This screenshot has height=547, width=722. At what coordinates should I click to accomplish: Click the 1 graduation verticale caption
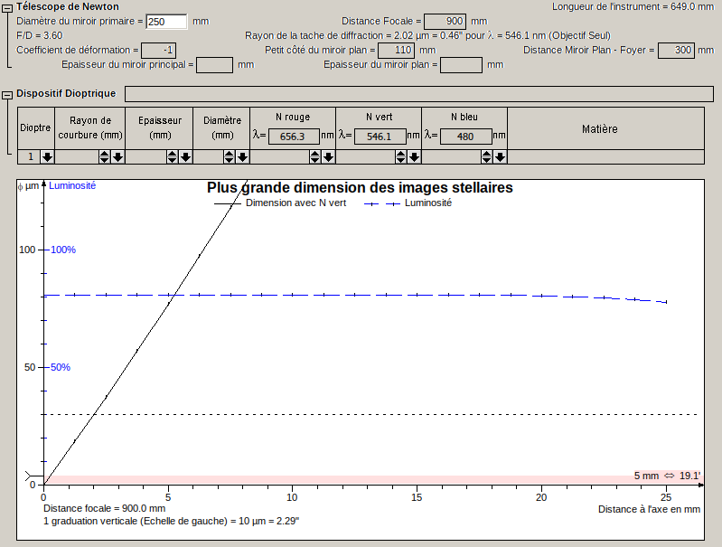click(x=172, y=521)
